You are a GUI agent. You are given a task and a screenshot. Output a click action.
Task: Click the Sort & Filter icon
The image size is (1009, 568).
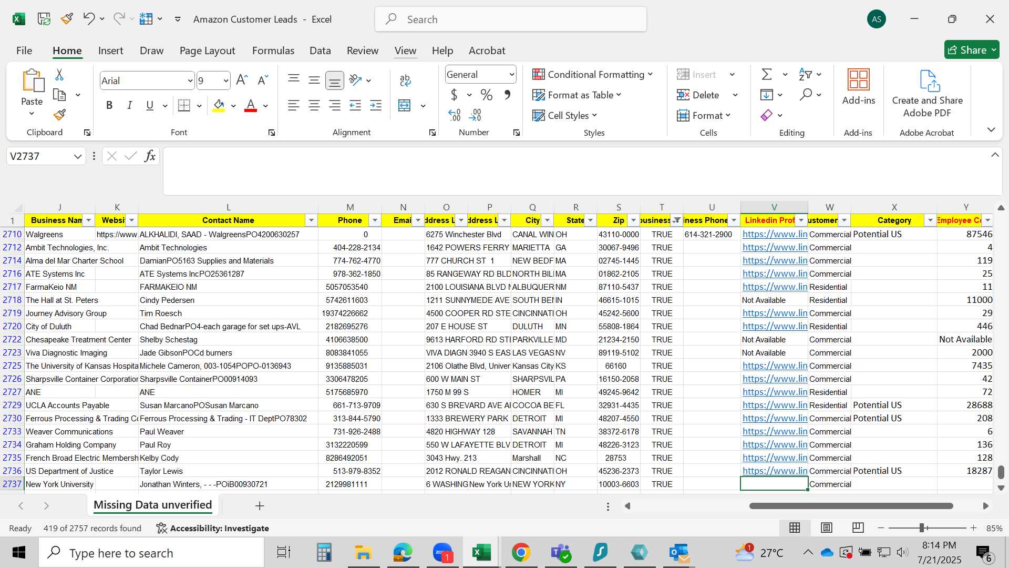click(x=805, y=75)
